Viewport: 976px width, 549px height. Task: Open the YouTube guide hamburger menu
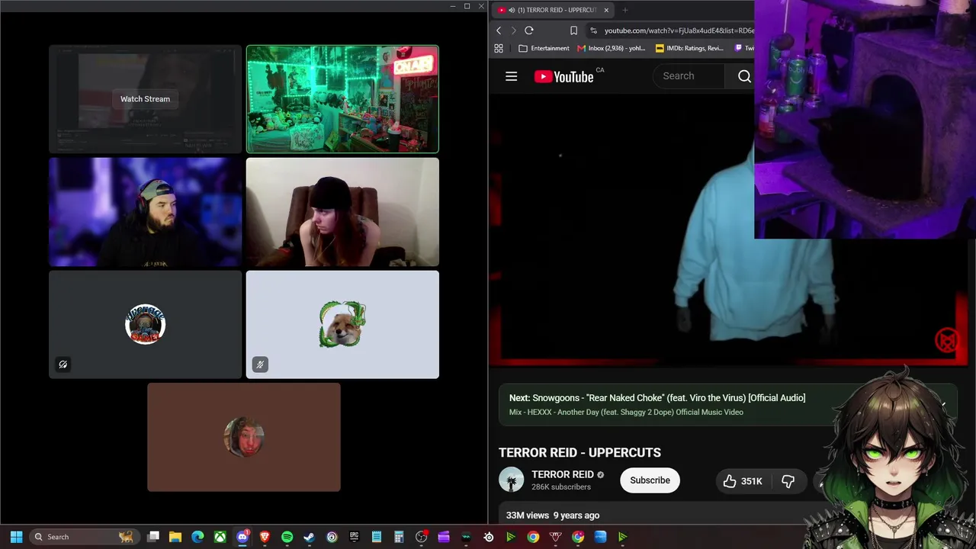pos(511,76)
